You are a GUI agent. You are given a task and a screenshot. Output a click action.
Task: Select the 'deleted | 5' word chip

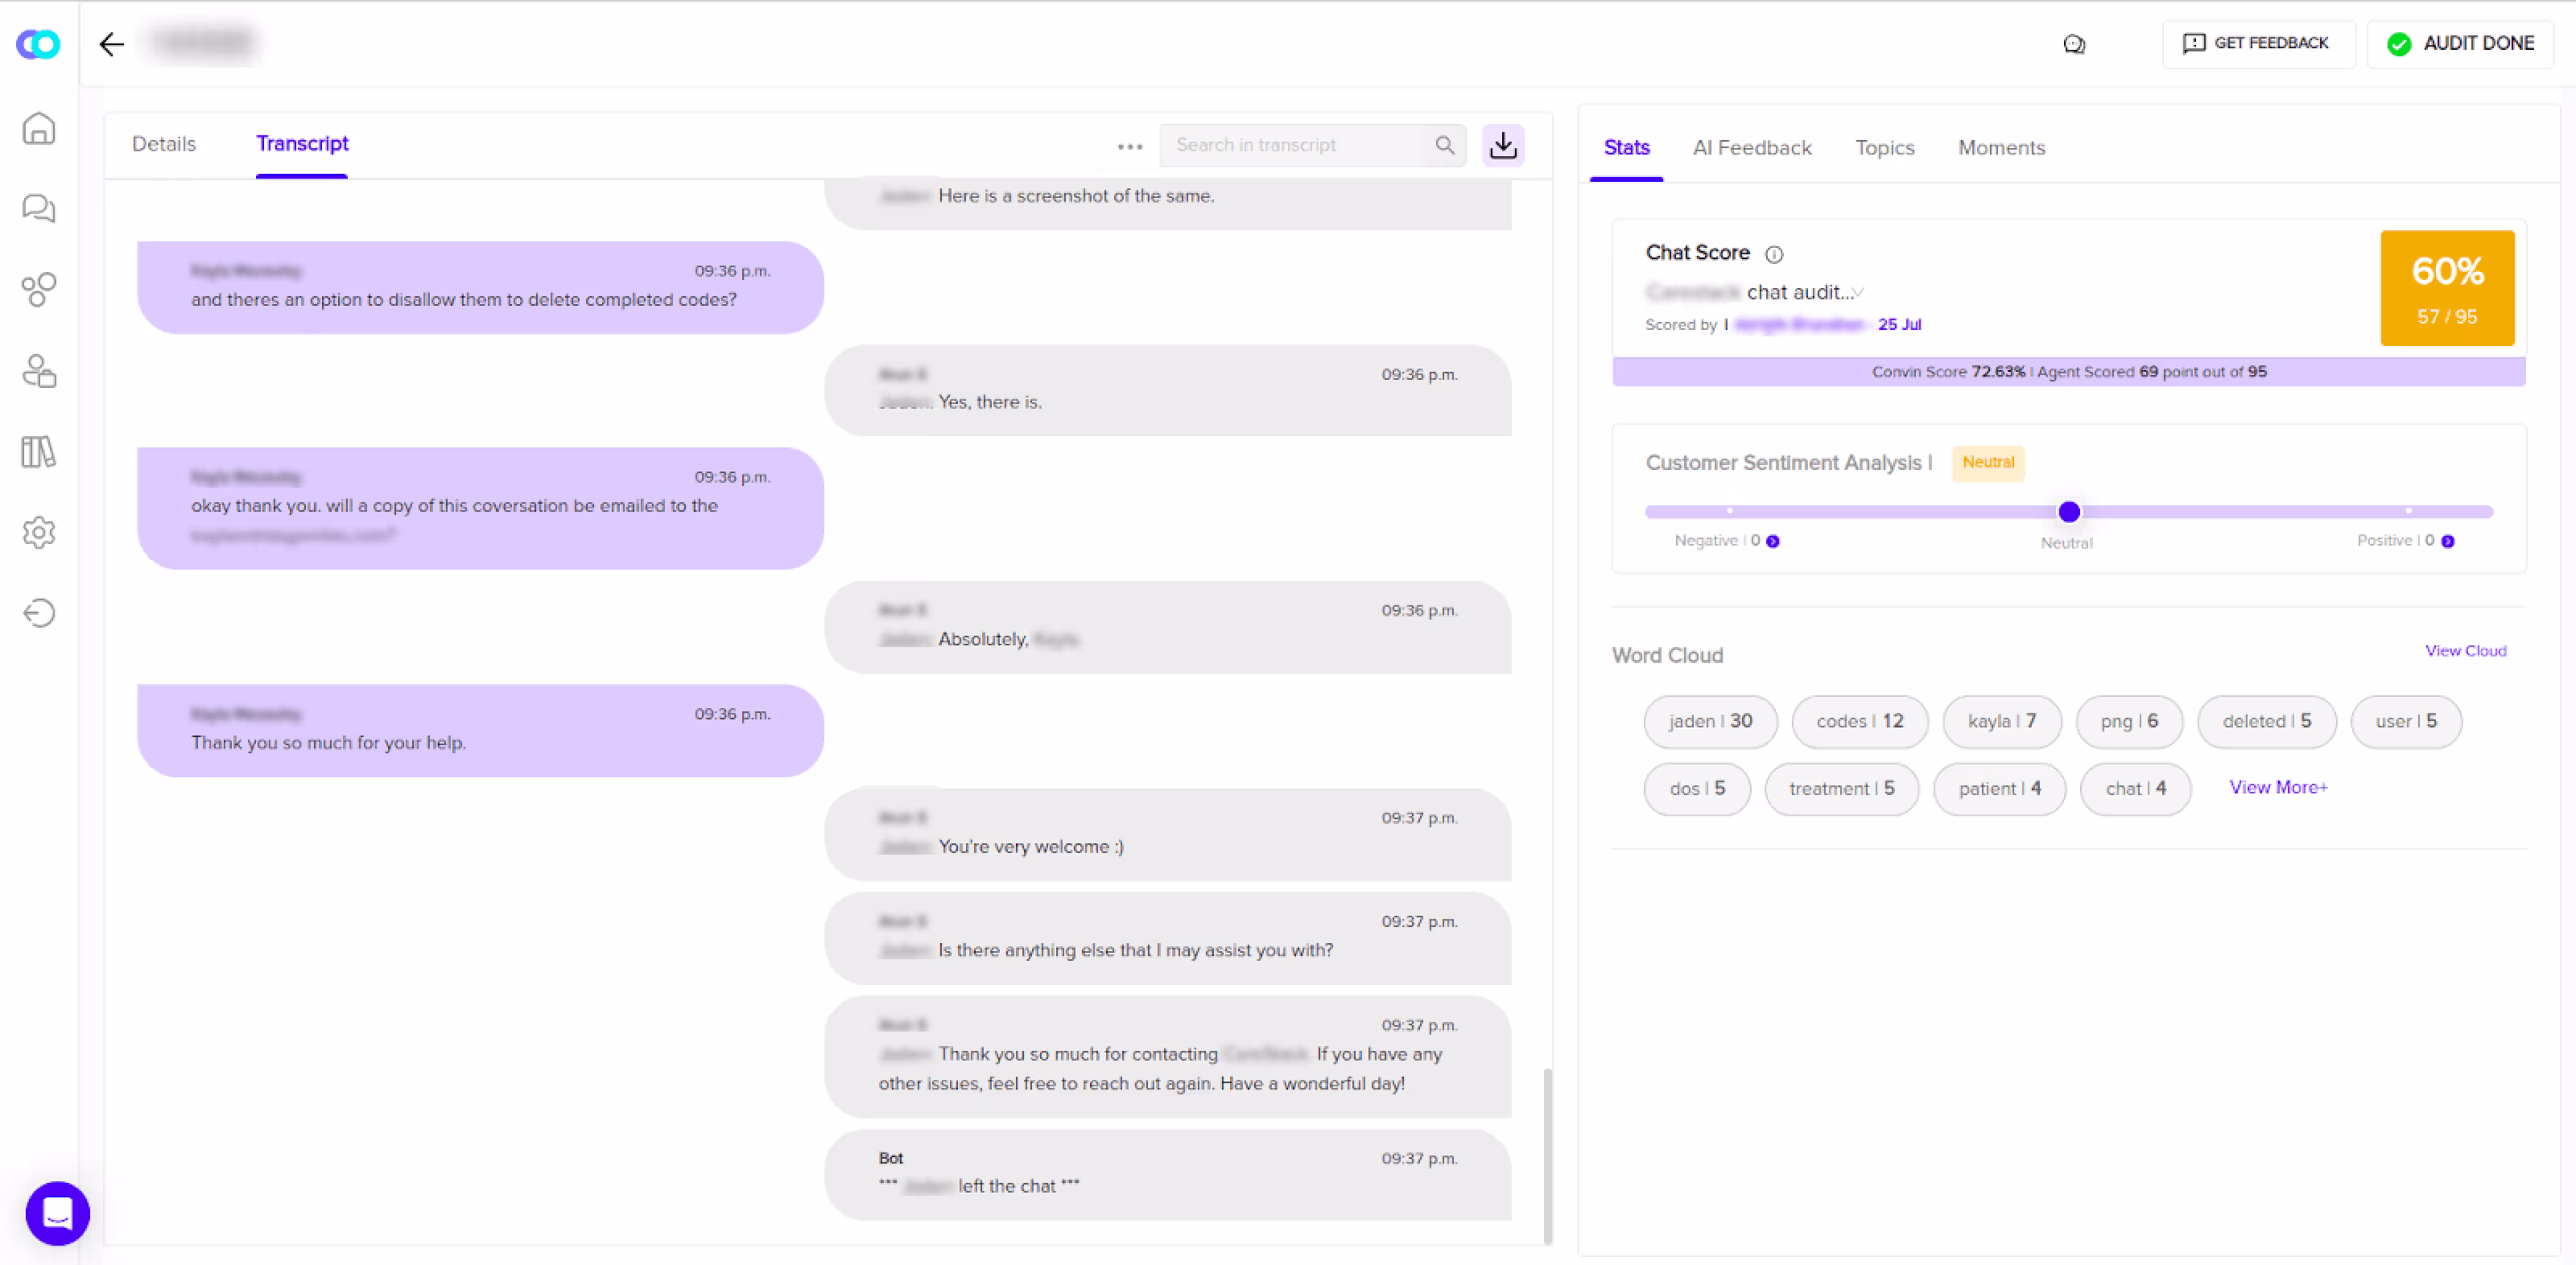pos(2266,722)
